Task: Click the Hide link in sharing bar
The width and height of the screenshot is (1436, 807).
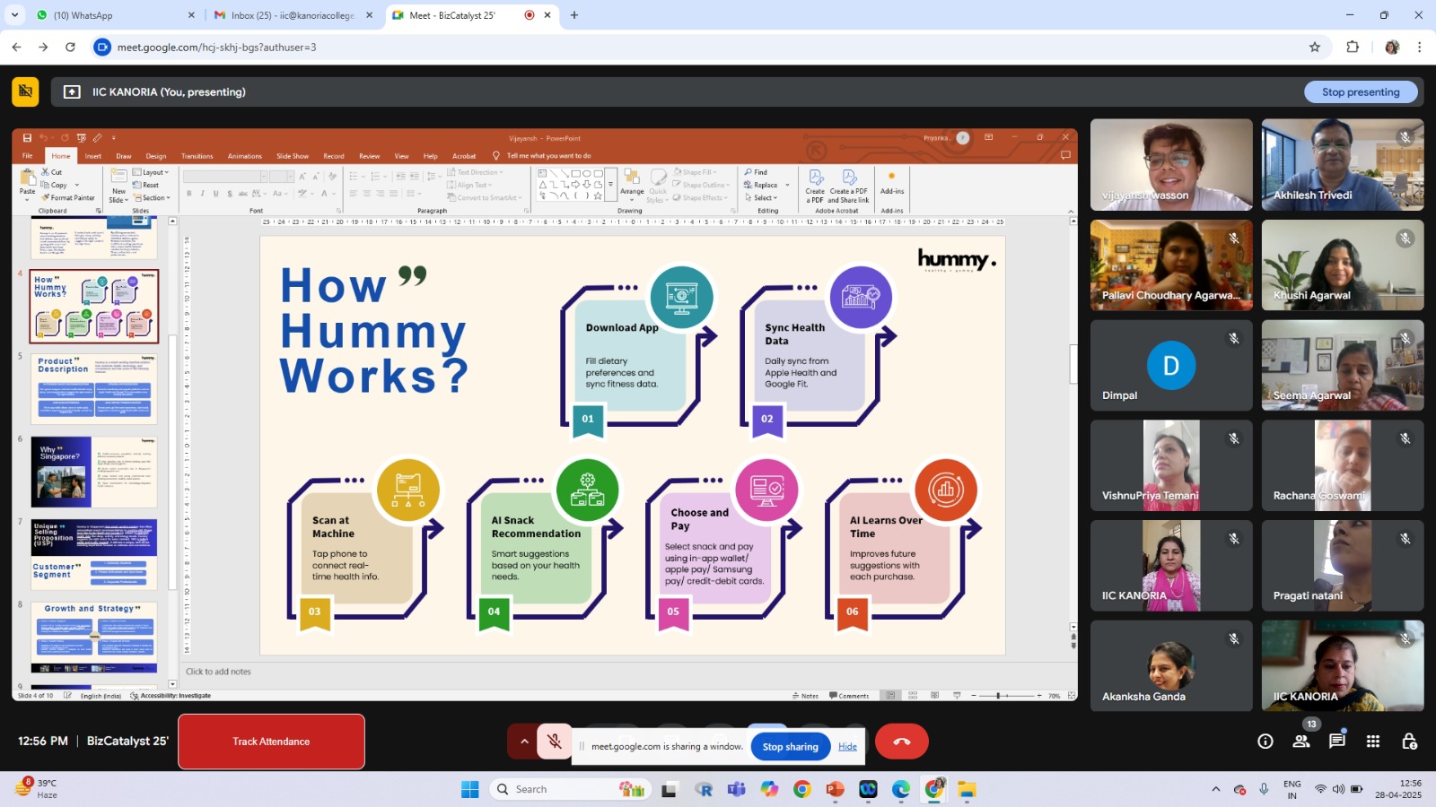Action: tap(847, 746)
